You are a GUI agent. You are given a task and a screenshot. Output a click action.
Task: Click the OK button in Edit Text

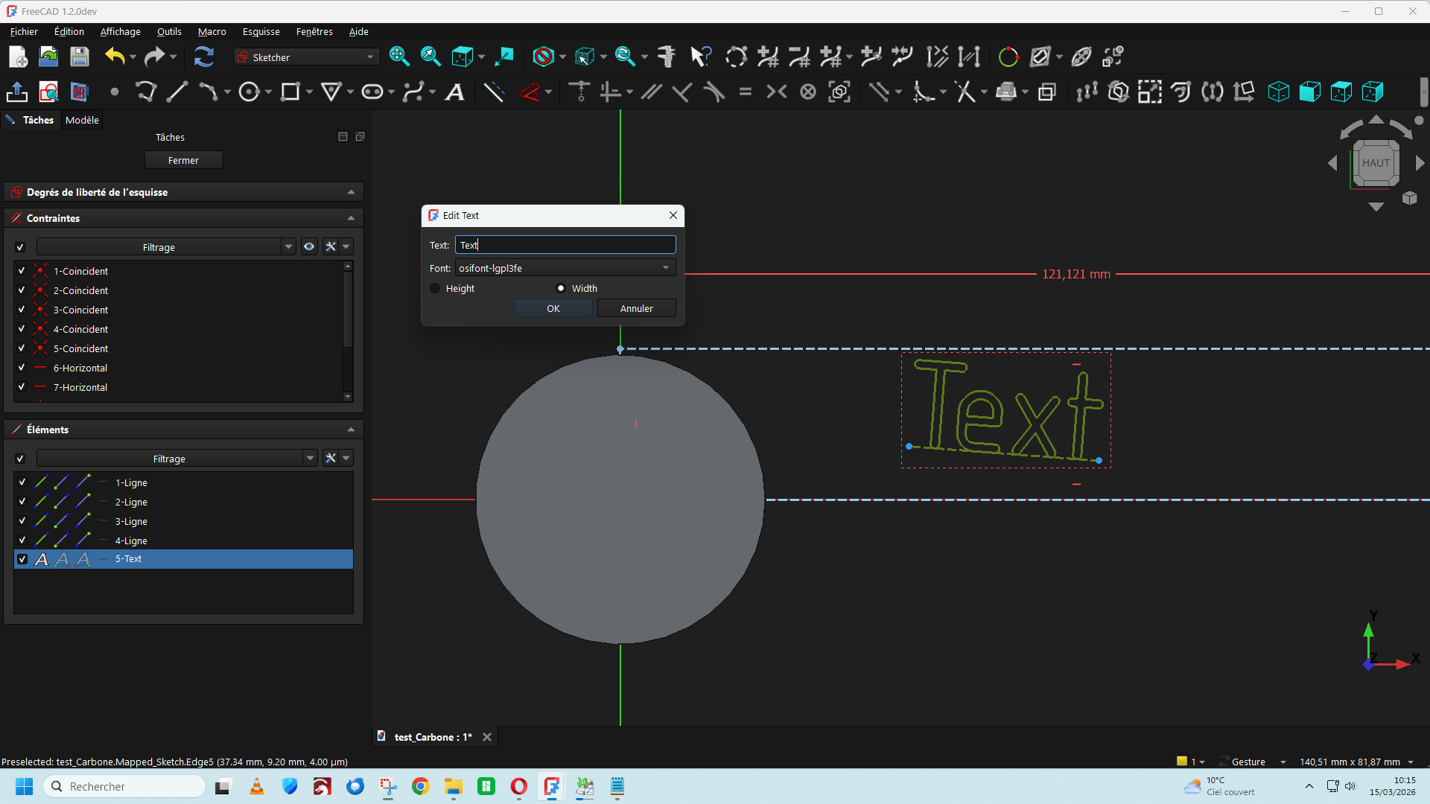click(553, 308)
